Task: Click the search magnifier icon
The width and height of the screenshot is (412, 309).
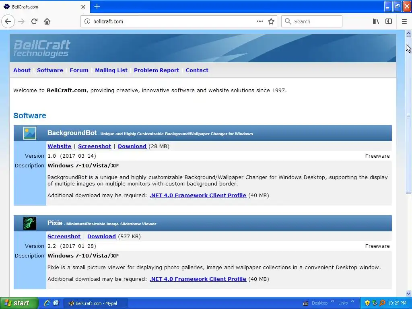Action: point(288,21)
